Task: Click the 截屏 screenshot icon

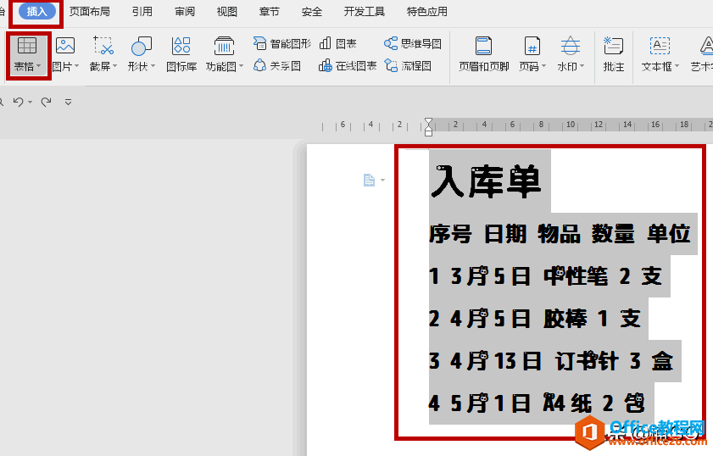Action: 103,46
